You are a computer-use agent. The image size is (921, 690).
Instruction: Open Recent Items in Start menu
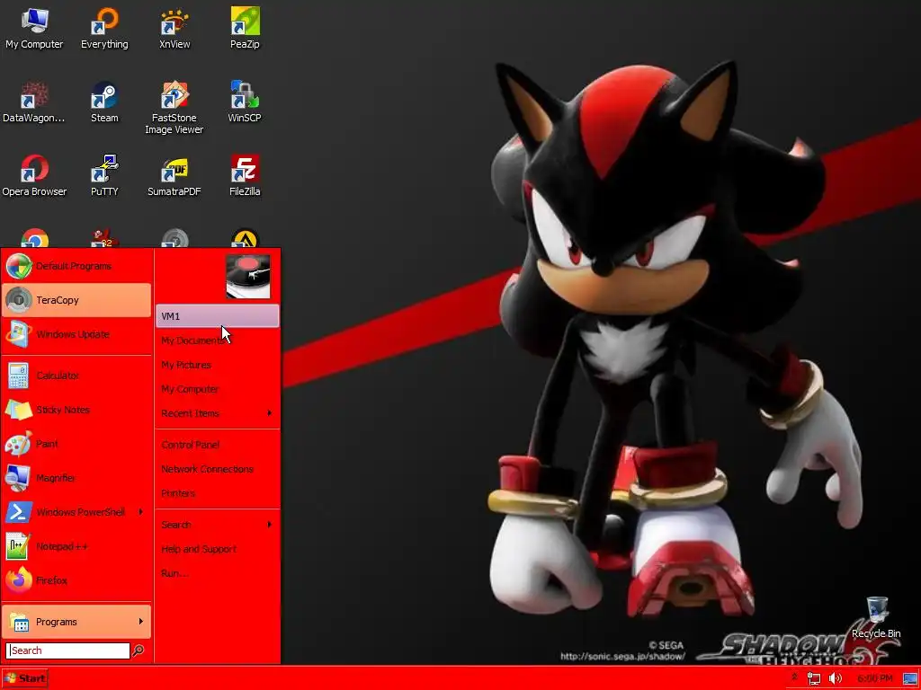218,413
